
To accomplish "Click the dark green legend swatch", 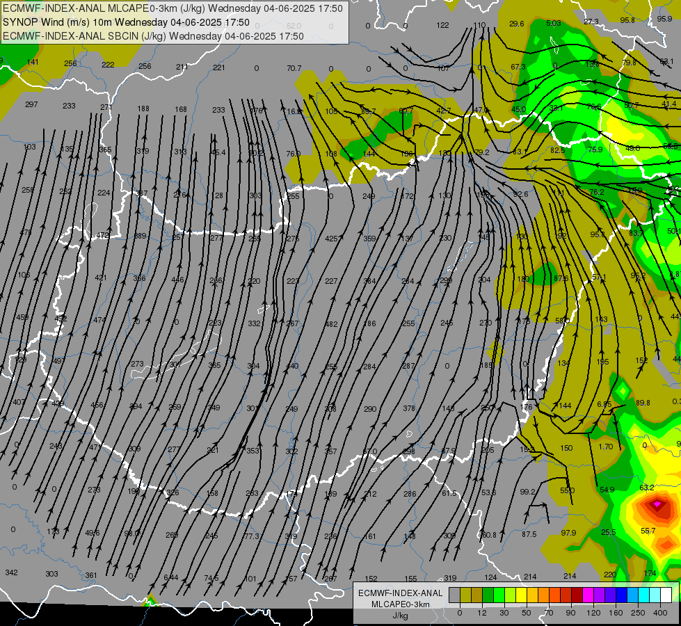I will pos(488,595).
